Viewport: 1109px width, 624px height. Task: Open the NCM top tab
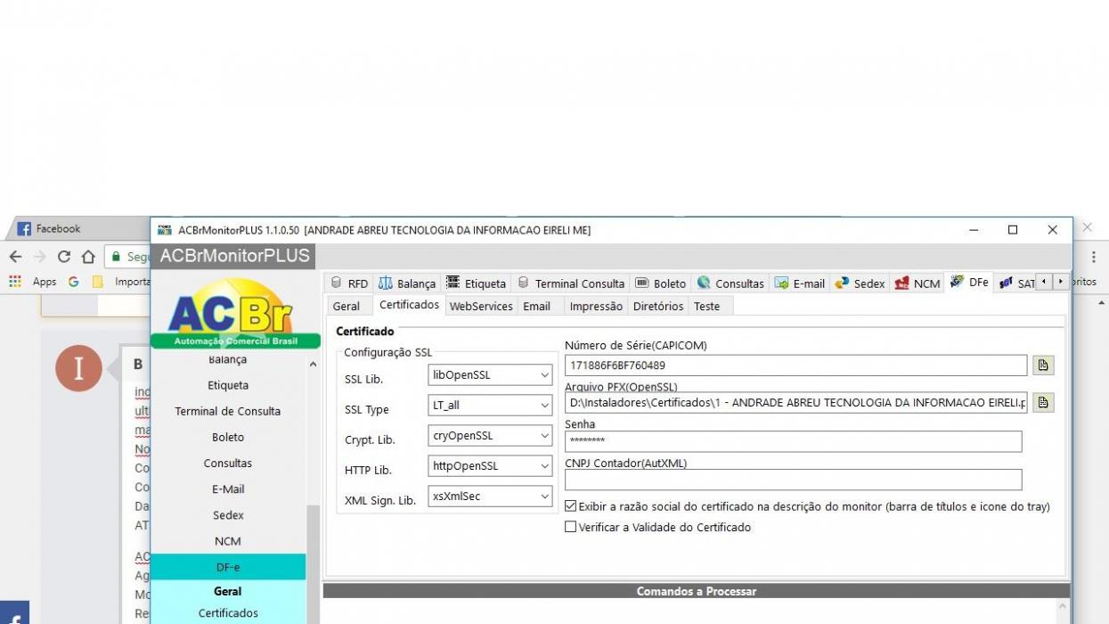(917, 283)
